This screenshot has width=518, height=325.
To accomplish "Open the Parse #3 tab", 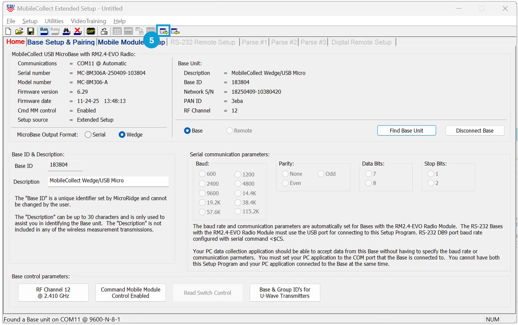I will (x=313, y=42).
